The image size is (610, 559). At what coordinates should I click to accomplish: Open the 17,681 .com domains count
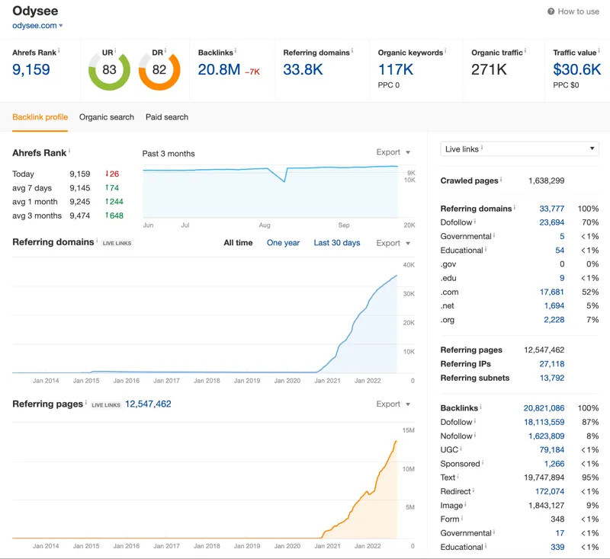point(551,292)
